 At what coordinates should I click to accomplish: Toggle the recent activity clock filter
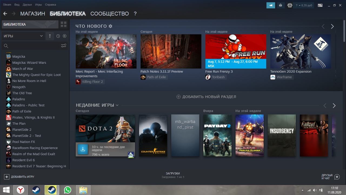(58, 36)
